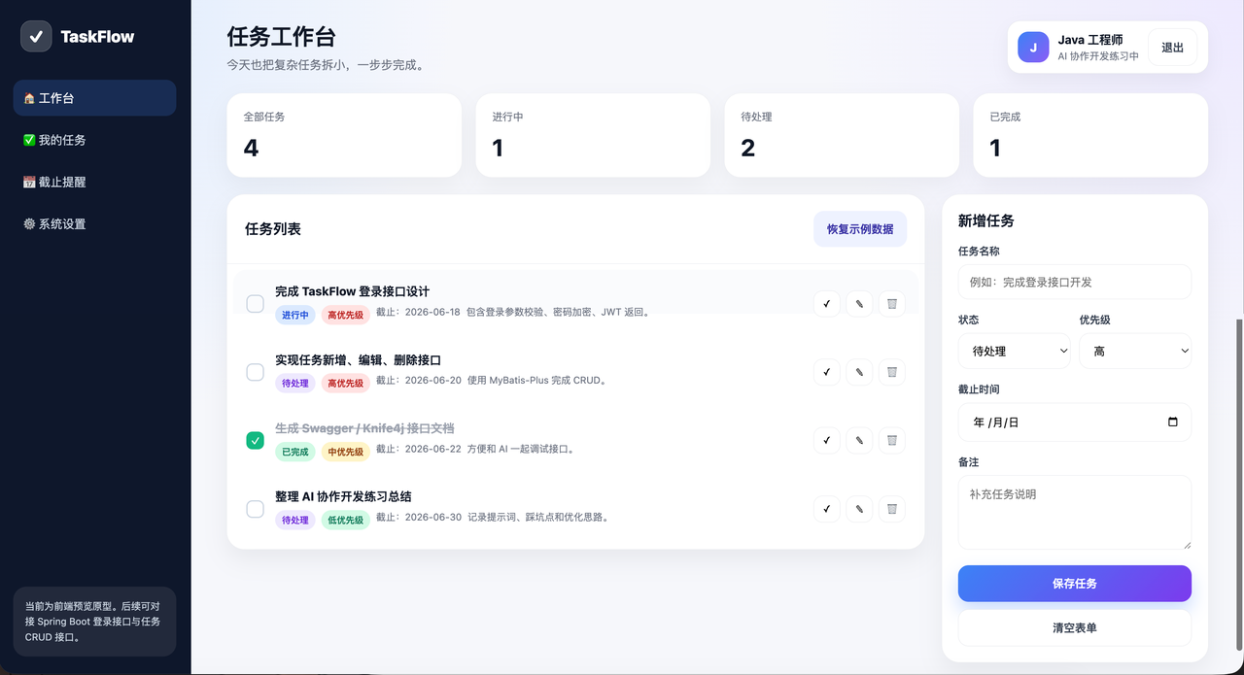Edit the TaskFlow 登录接口设计 task with its pencil icon
The height and width of the screenshot is (675, 1244).
[x=859, y=304]
